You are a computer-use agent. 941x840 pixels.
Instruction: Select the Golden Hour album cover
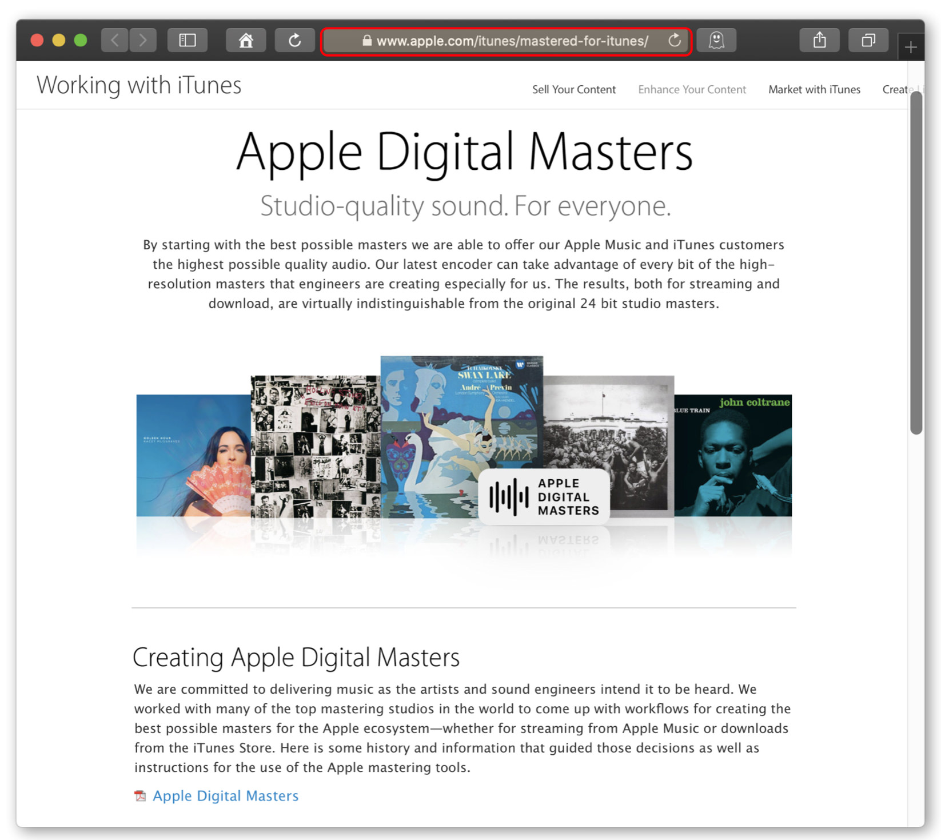click(193, 456)
